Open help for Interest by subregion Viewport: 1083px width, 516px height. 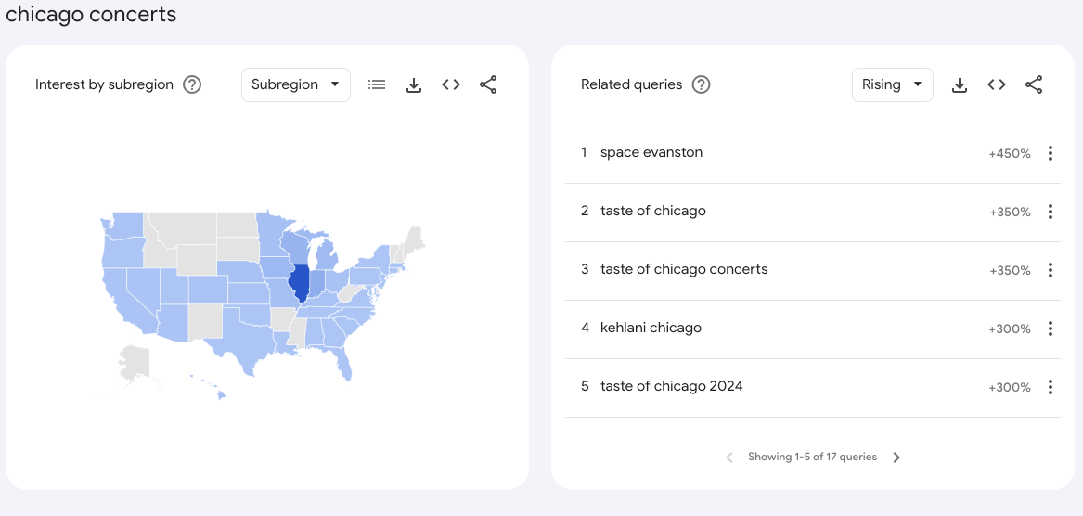coord(192,85)
